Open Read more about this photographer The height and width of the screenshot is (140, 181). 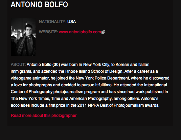coord(44,116)
